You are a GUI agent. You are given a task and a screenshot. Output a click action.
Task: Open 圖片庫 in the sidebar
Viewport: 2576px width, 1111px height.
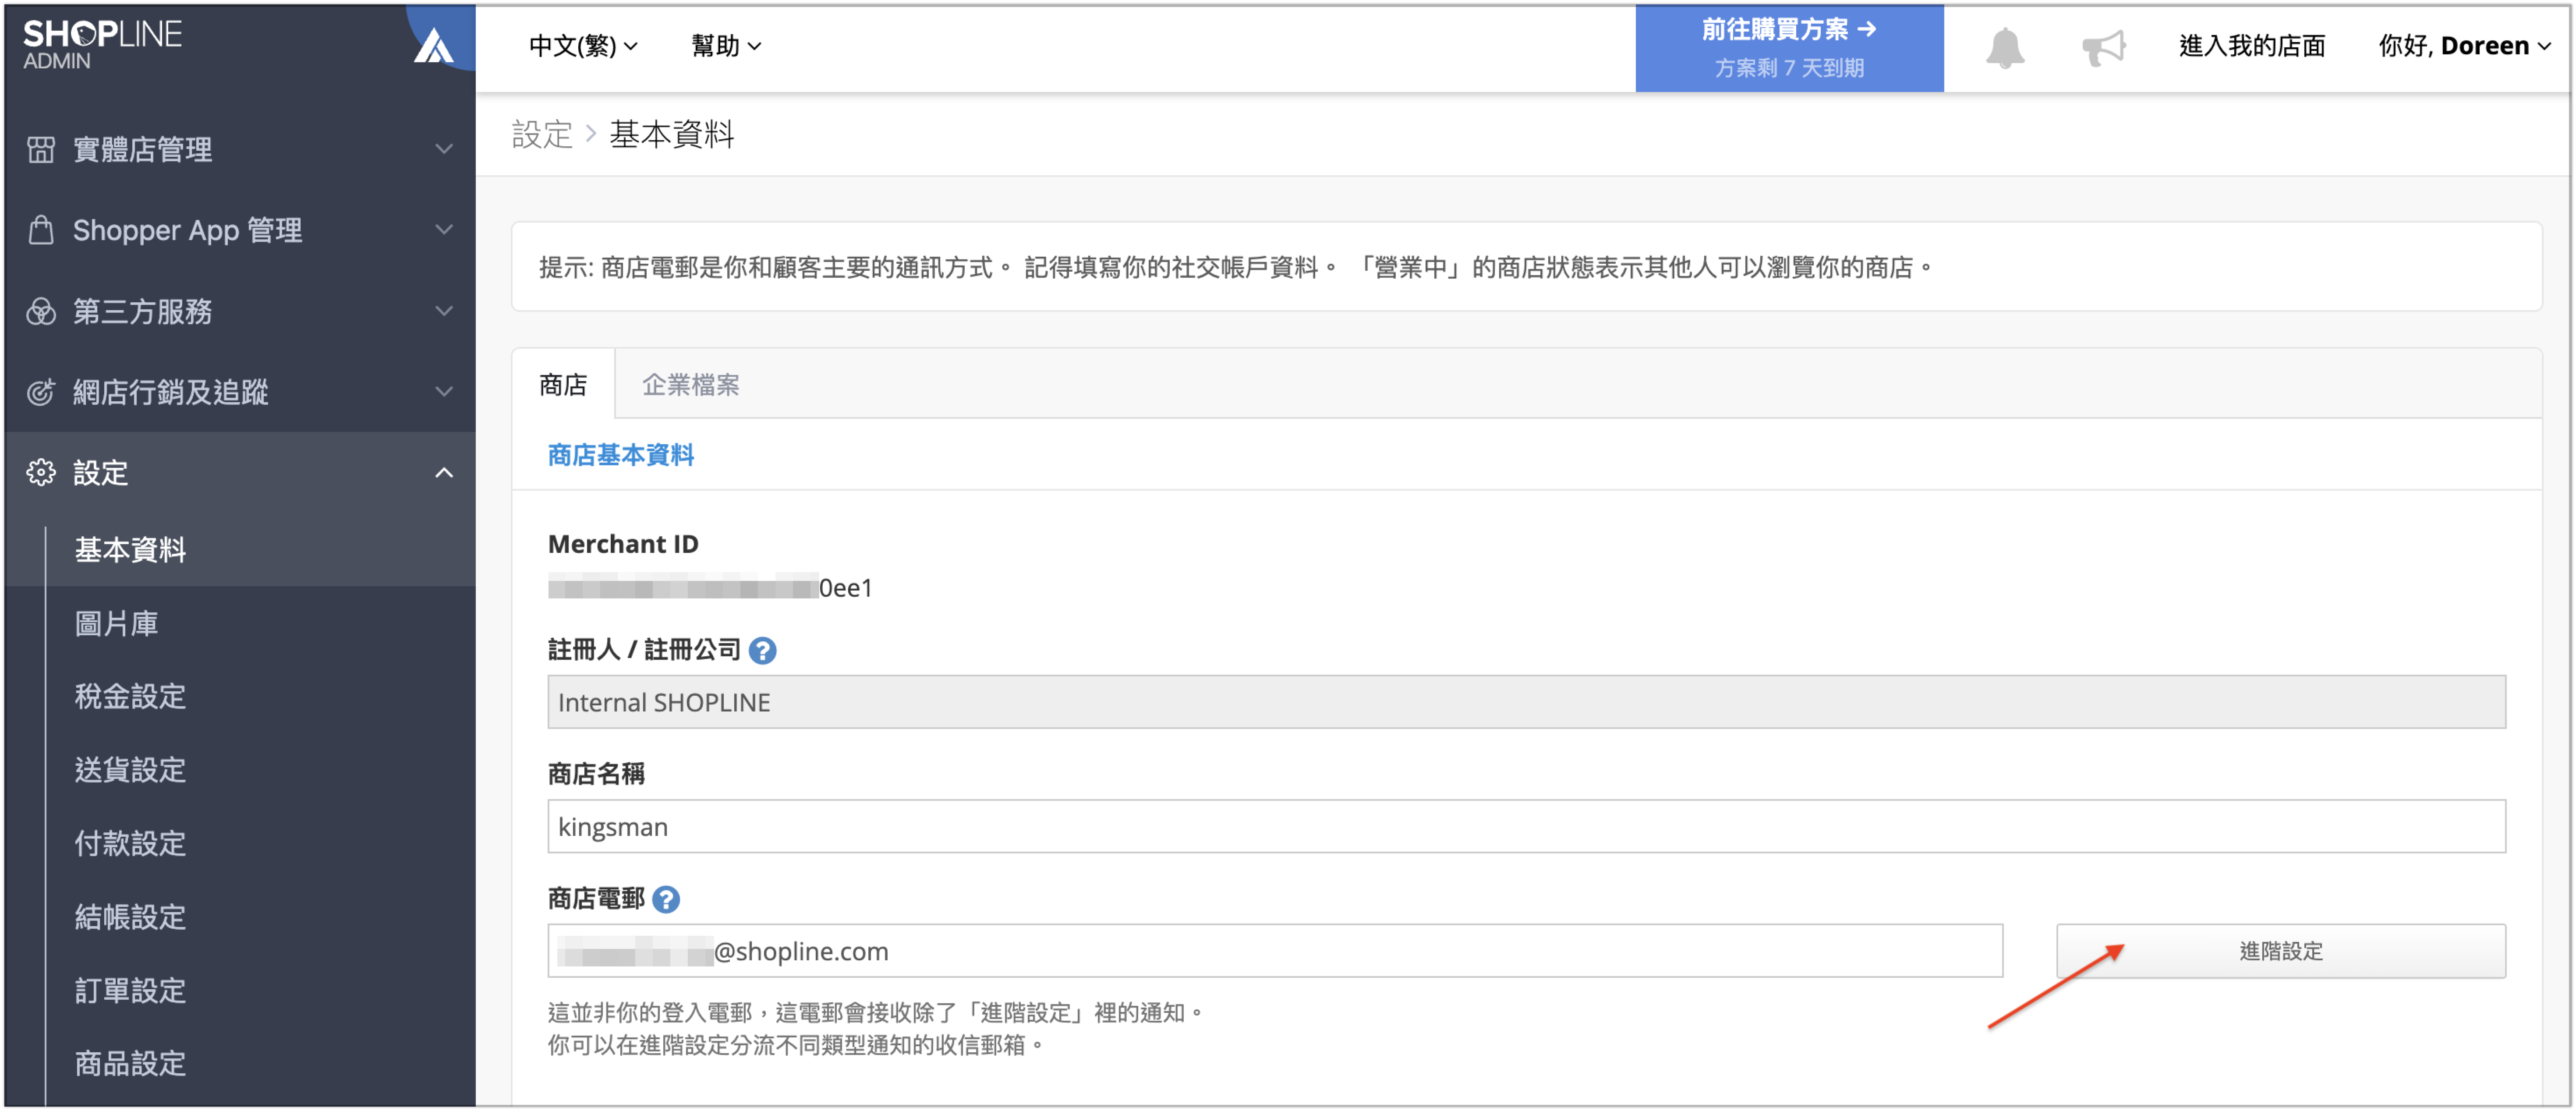click(116, 624)
